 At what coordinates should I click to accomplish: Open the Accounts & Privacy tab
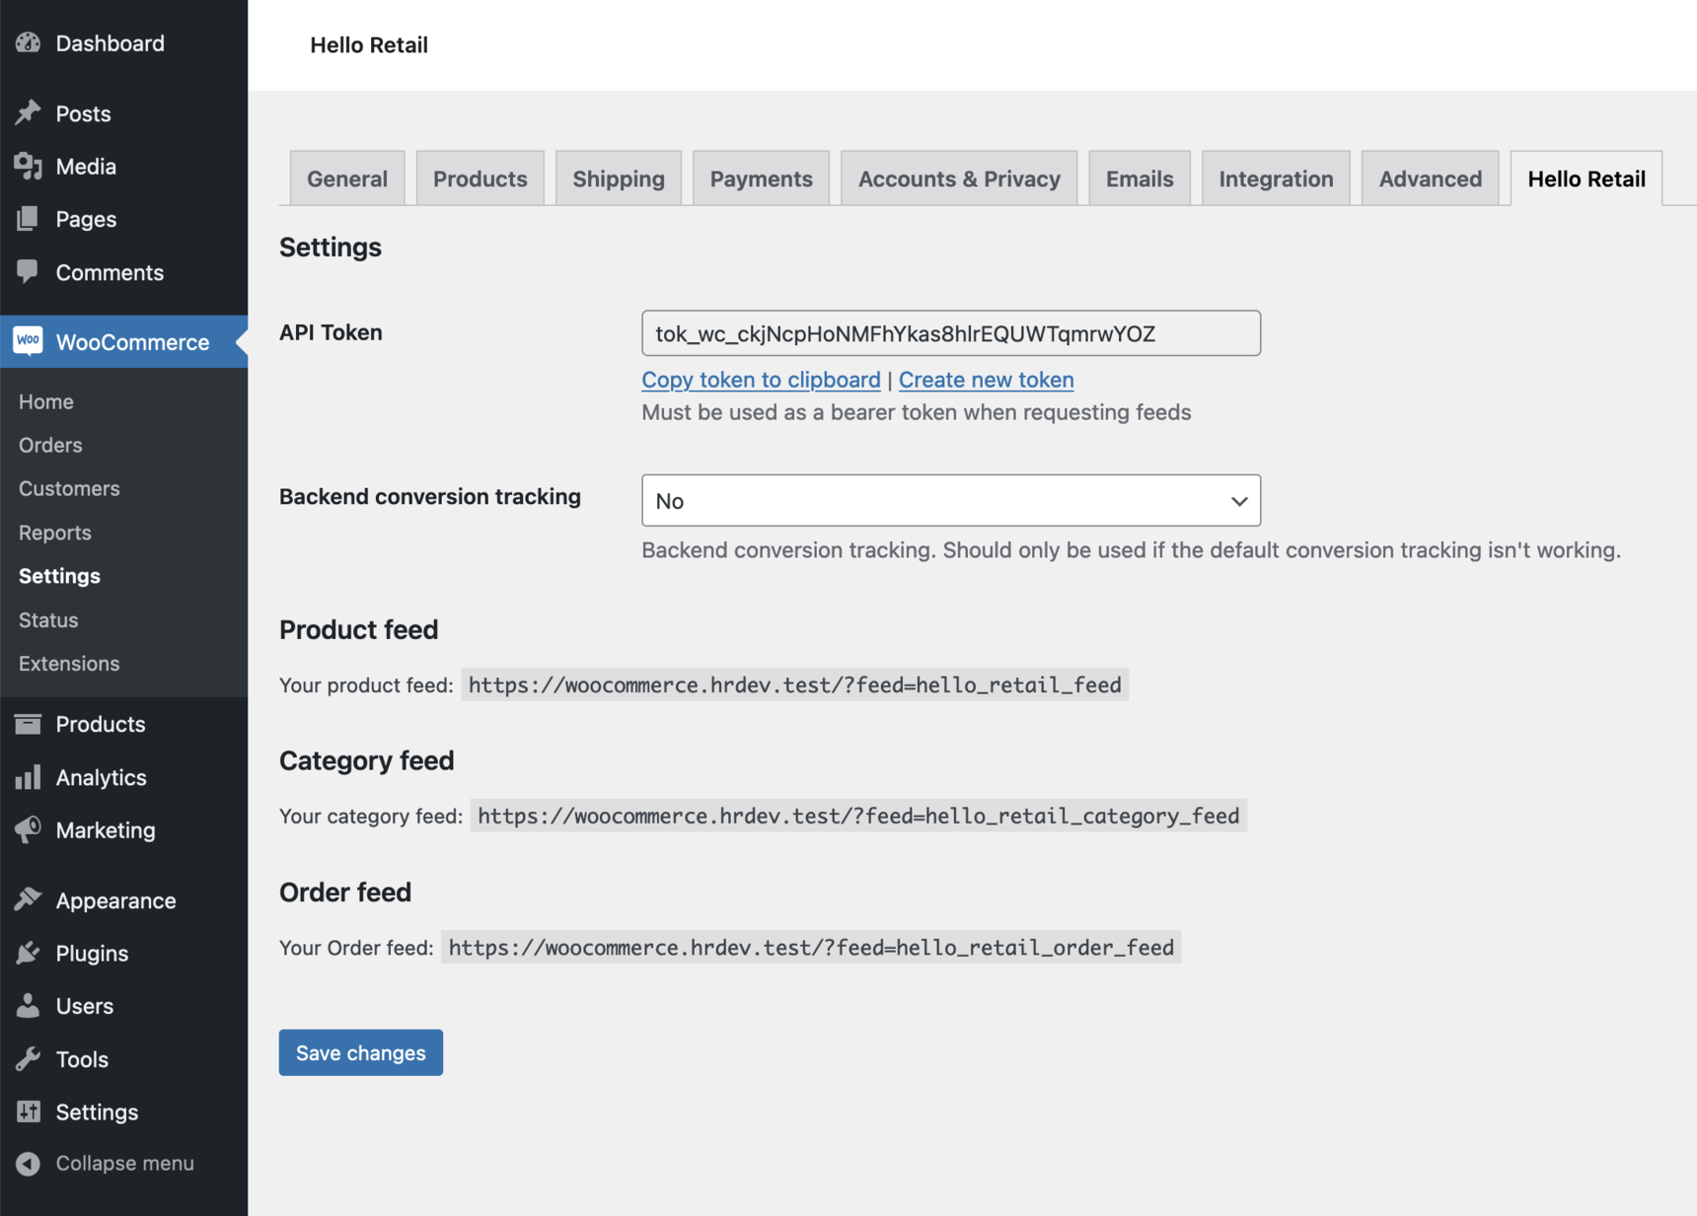(958, 179)
